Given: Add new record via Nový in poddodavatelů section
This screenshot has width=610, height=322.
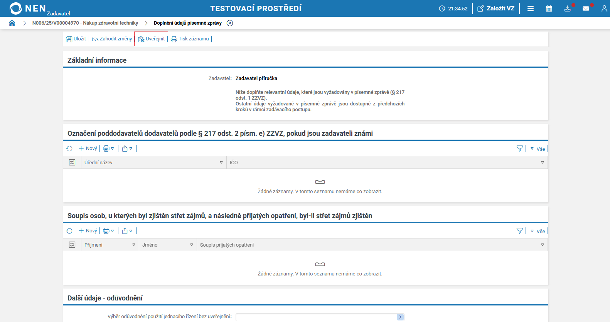Looking at the screenshot, I should (x=88, y=148).
